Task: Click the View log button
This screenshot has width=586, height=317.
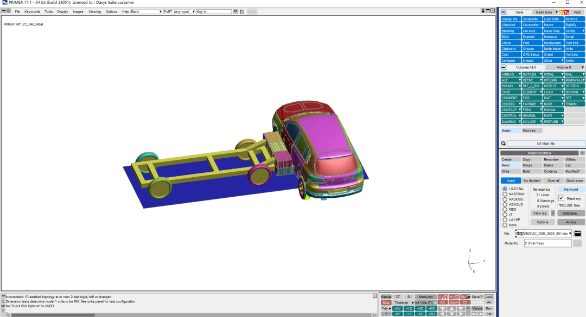Action: point(539,213)
